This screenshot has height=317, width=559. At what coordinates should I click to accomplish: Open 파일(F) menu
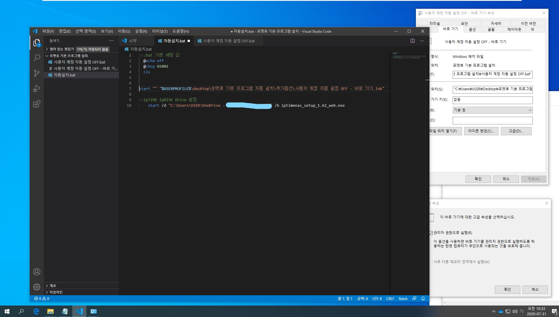[x=48, y=31]
